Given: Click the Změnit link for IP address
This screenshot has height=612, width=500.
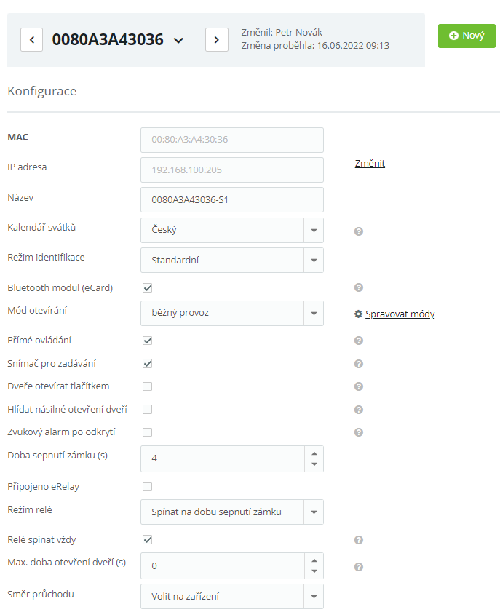Looking at the screenshot, I should click(x=370, y=164).
